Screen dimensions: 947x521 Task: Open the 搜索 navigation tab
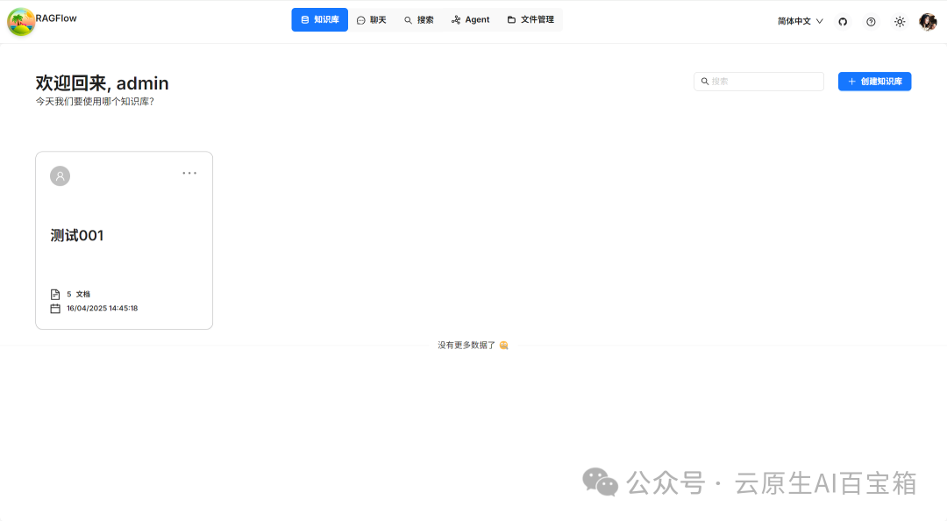coord(419,20)
